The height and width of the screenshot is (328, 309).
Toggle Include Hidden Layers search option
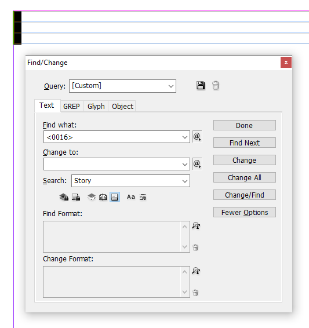point(92,197)
